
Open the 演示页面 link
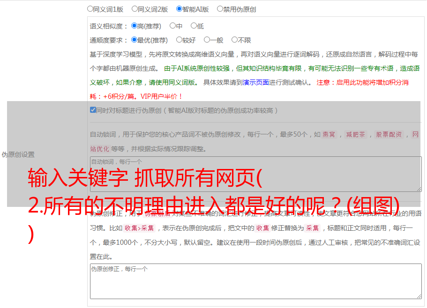tap(256, 82)
